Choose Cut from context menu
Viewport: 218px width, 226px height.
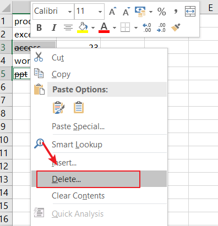99,58
